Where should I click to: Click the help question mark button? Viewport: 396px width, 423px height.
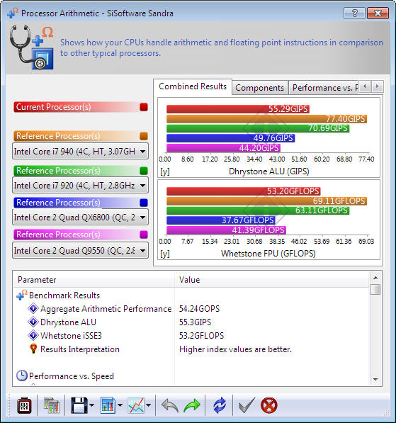point(354,13)
